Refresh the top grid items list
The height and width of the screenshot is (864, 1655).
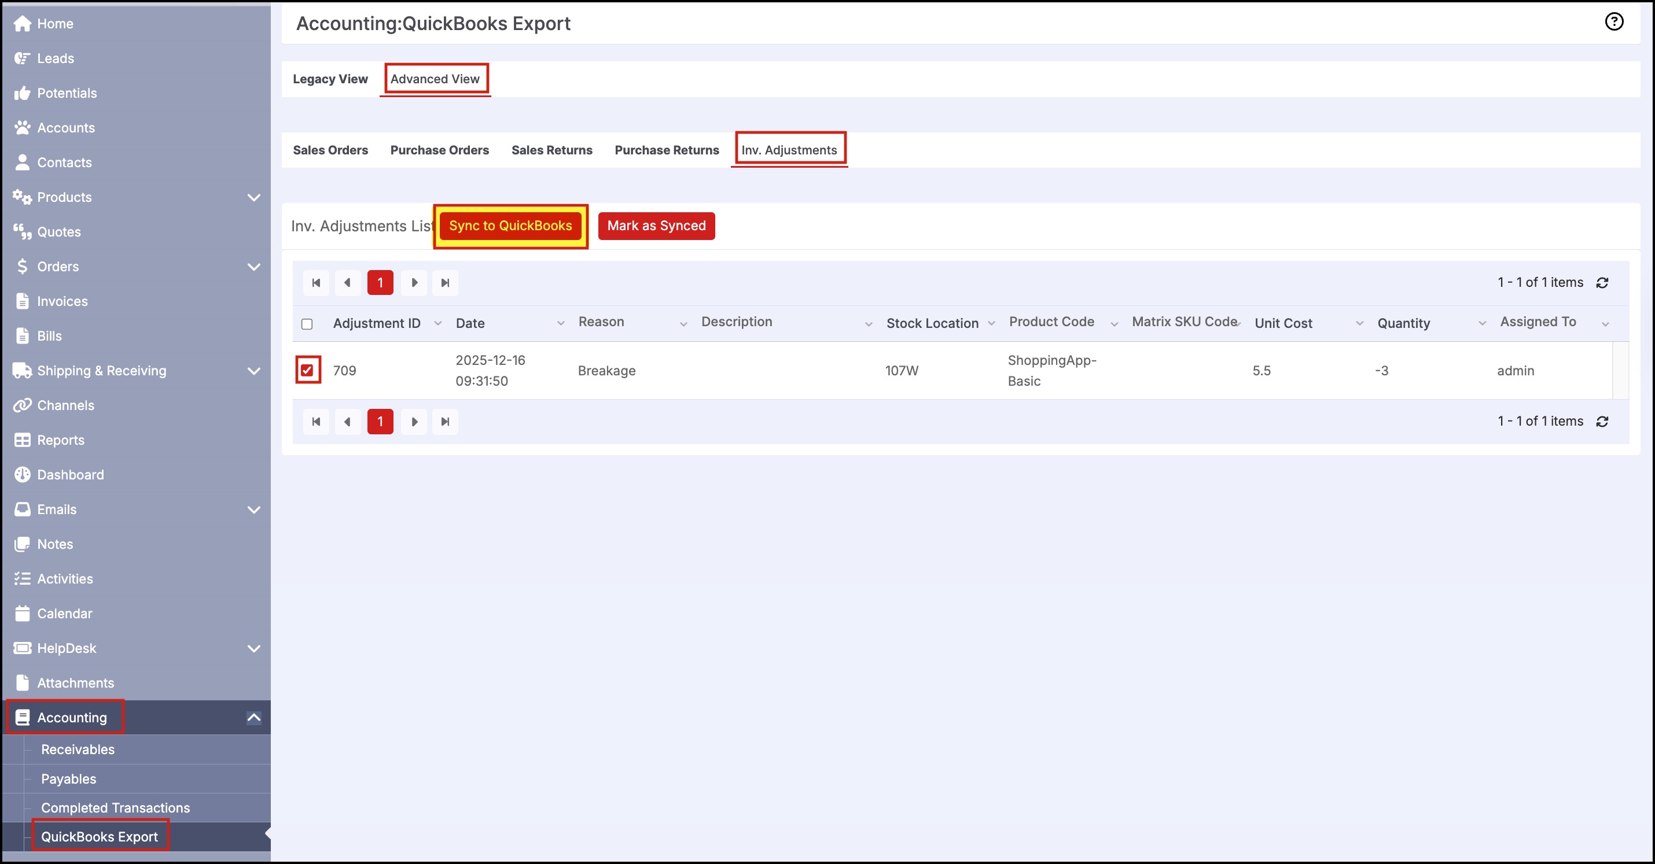pos(1602,283)
